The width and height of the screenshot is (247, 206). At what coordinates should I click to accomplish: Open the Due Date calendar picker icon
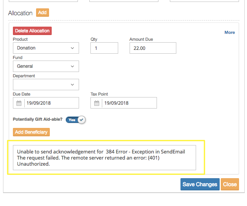[x=19, y=103]
